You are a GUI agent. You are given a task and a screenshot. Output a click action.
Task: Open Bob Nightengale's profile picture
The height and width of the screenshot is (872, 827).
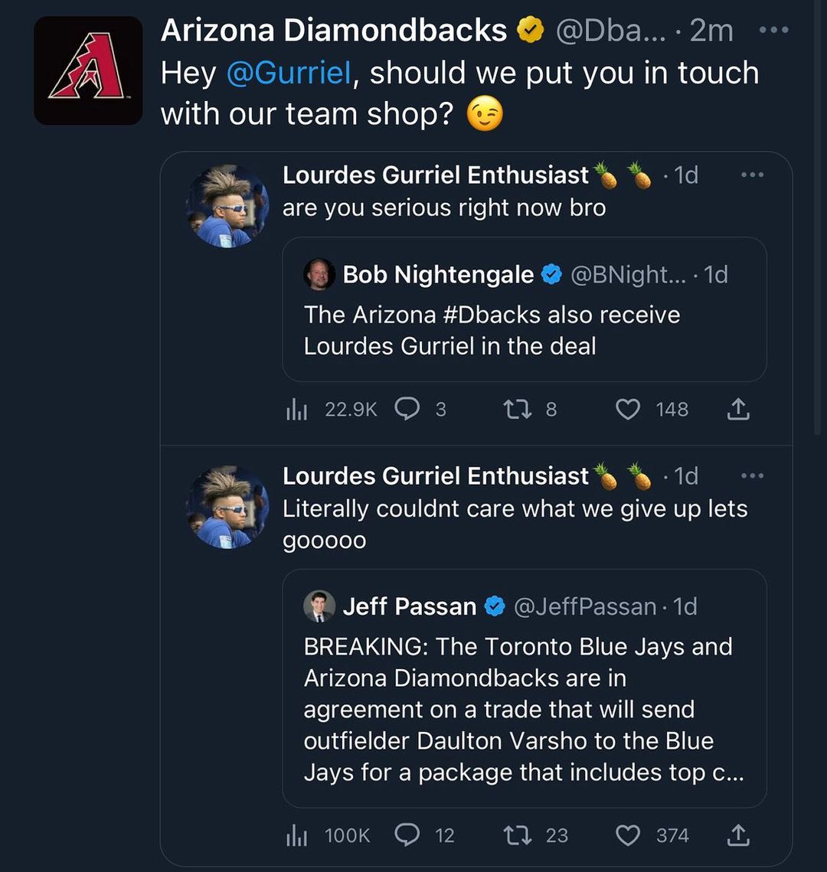coord(319,275)
